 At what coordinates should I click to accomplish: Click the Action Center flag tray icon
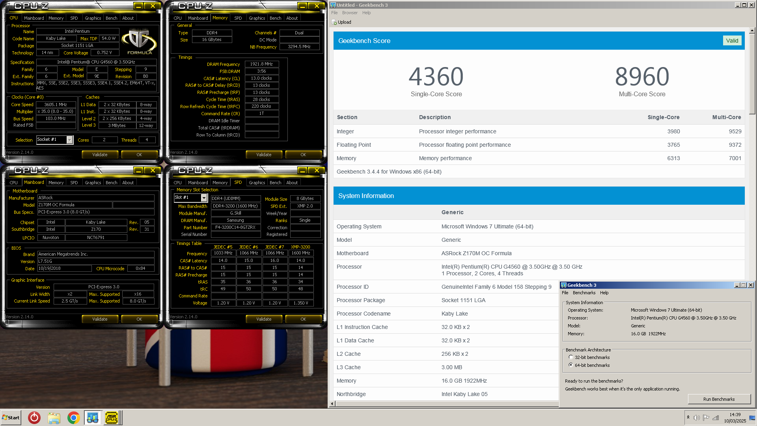click(x=706, y=418)
